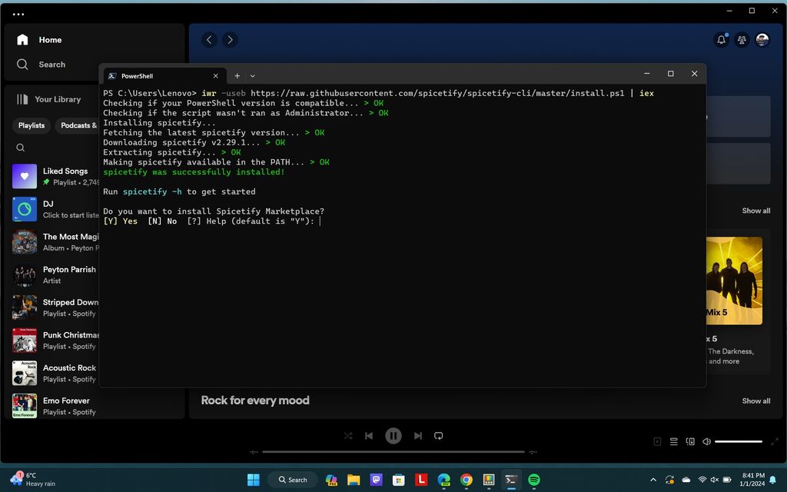787x492 pixels.
Task: Show all Rock for every mood playlists
Action: tap(755, 401)
